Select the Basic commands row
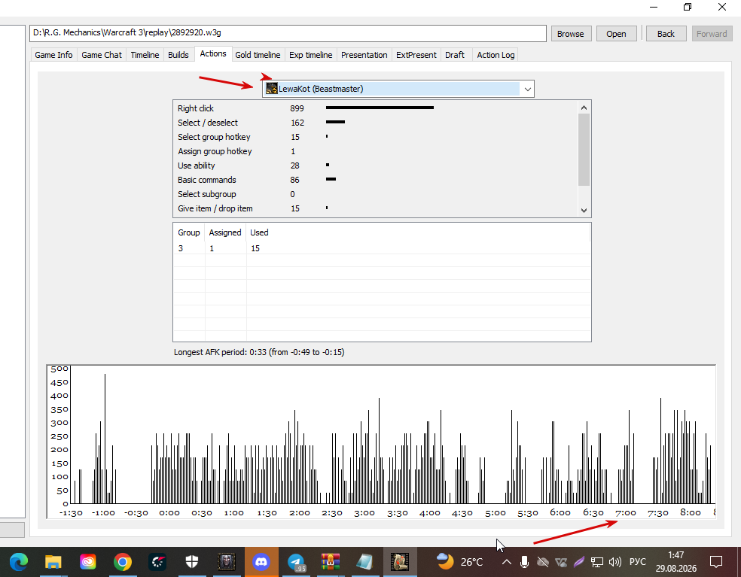 pos(376,180)
